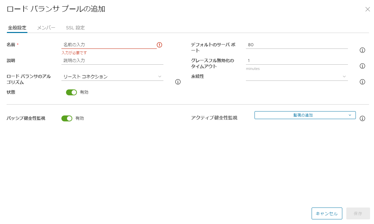
Task: Switch to the SSL 設定 tab
Action: point(75,28)
